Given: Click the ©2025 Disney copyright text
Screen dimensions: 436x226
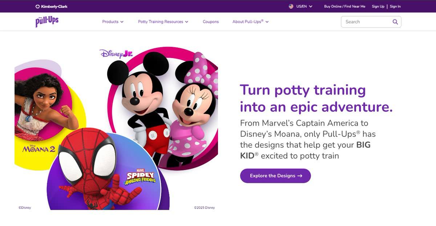Looking at the screenshot, I should tap(205, 208).
